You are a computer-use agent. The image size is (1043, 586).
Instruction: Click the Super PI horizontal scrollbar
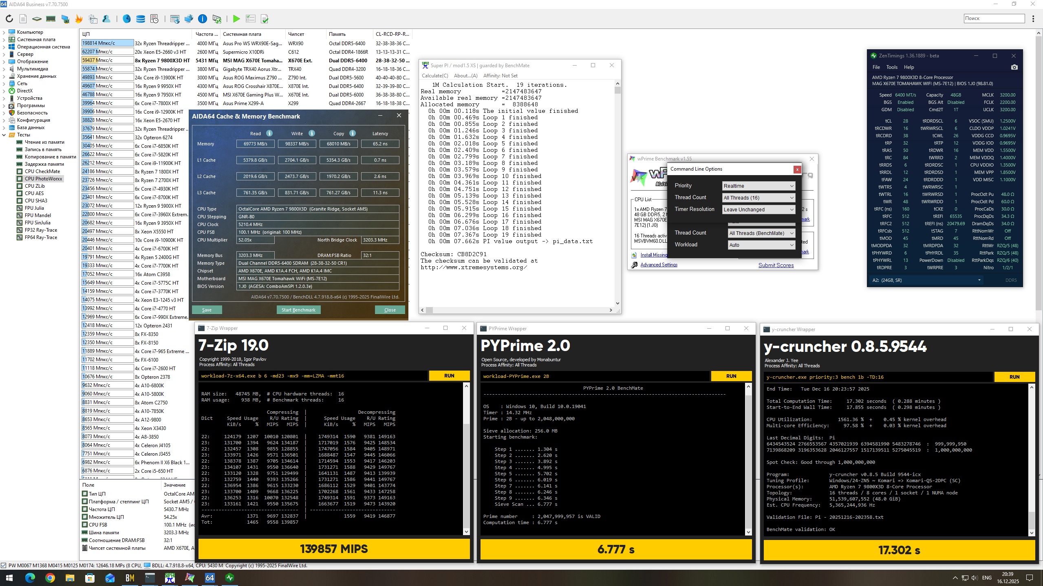[x=518, y=310]
